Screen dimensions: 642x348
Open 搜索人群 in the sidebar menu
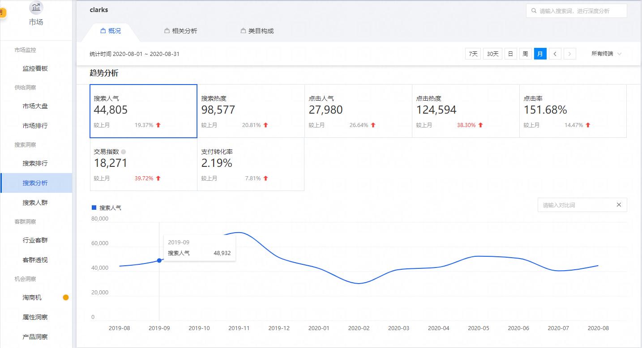pyautogui.click(x=36, y=202)
